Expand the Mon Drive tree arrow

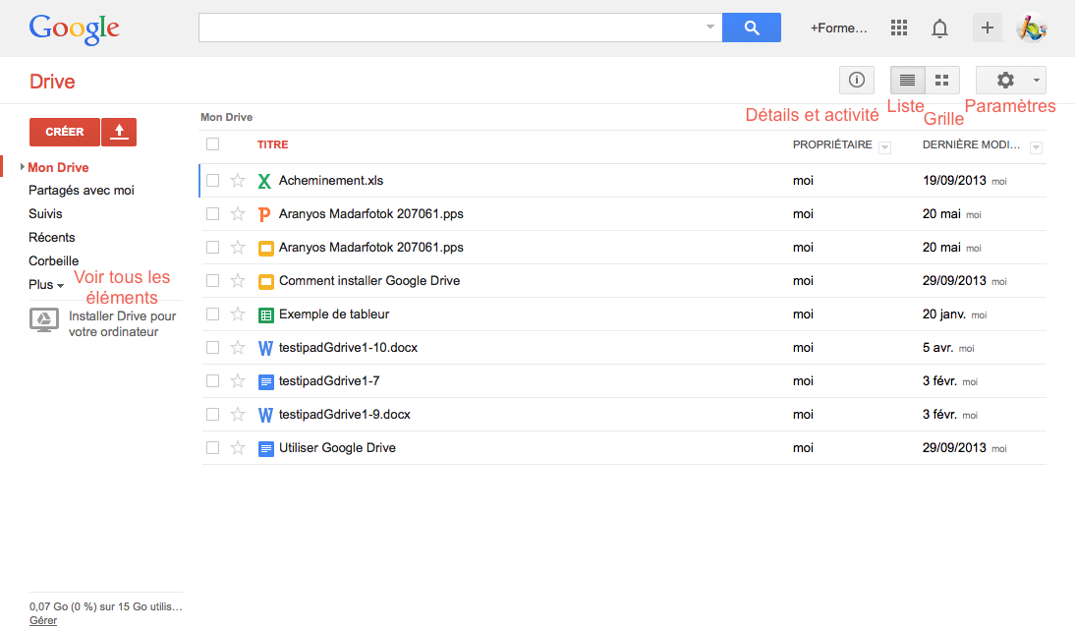click(x=22, y=166)
